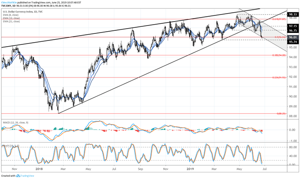300x179 pixels.
Task: Click the MACD (12, 26, close, 9) label
Action: click(x=15, y=123)
